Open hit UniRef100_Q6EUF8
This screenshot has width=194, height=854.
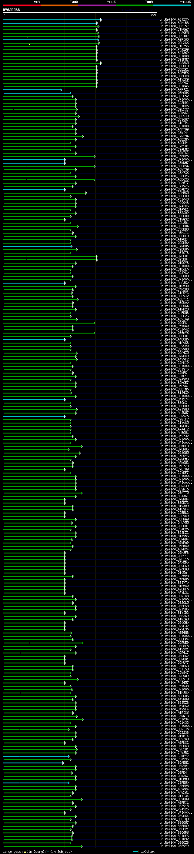click(x=174, y=66)
